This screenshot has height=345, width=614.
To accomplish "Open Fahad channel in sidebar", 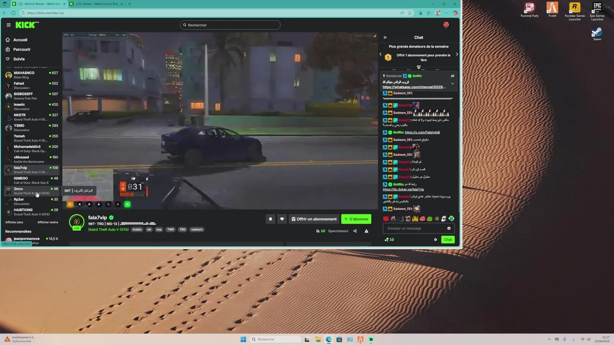I will (31, 85).
